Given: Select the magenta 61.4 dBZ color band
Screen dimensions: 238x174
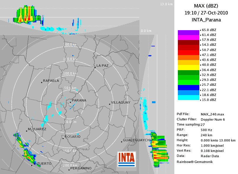Looking at the screenshot, I should coord(189,38).
